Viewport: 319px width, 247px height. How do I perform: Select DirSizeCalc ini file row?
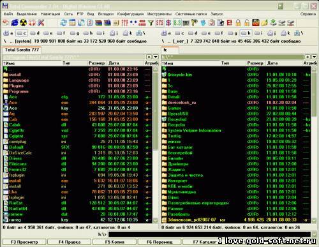(x=78, y=153)
